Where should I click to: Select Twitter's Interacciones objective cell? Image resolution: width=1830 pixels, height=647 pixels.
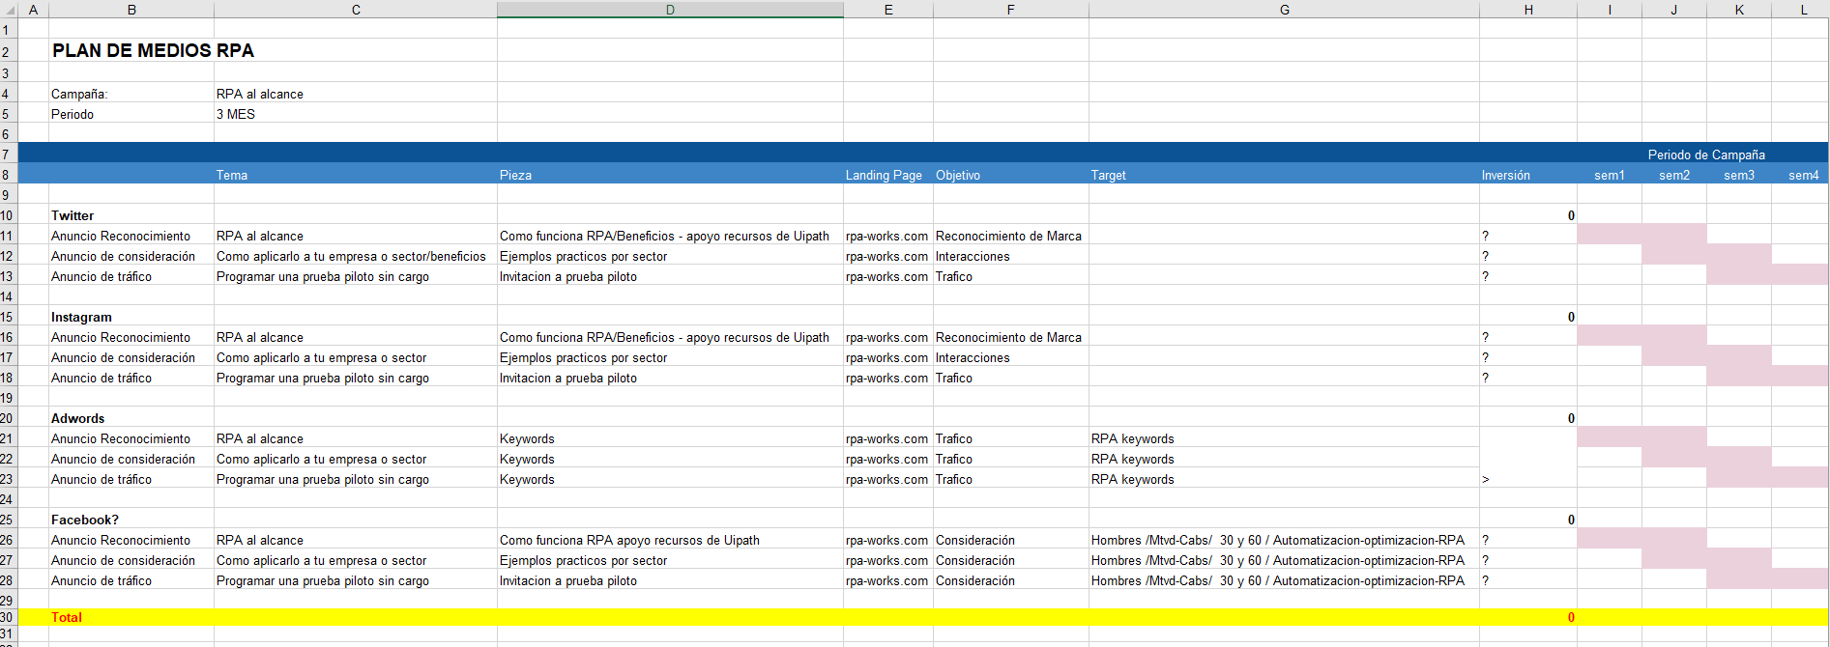[x=1011, y=256]
